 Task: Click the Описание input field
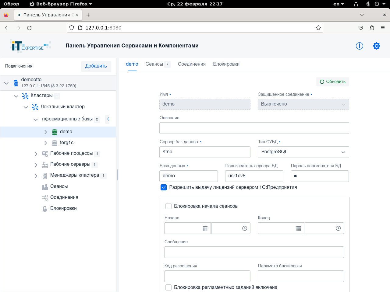[254, 128]
